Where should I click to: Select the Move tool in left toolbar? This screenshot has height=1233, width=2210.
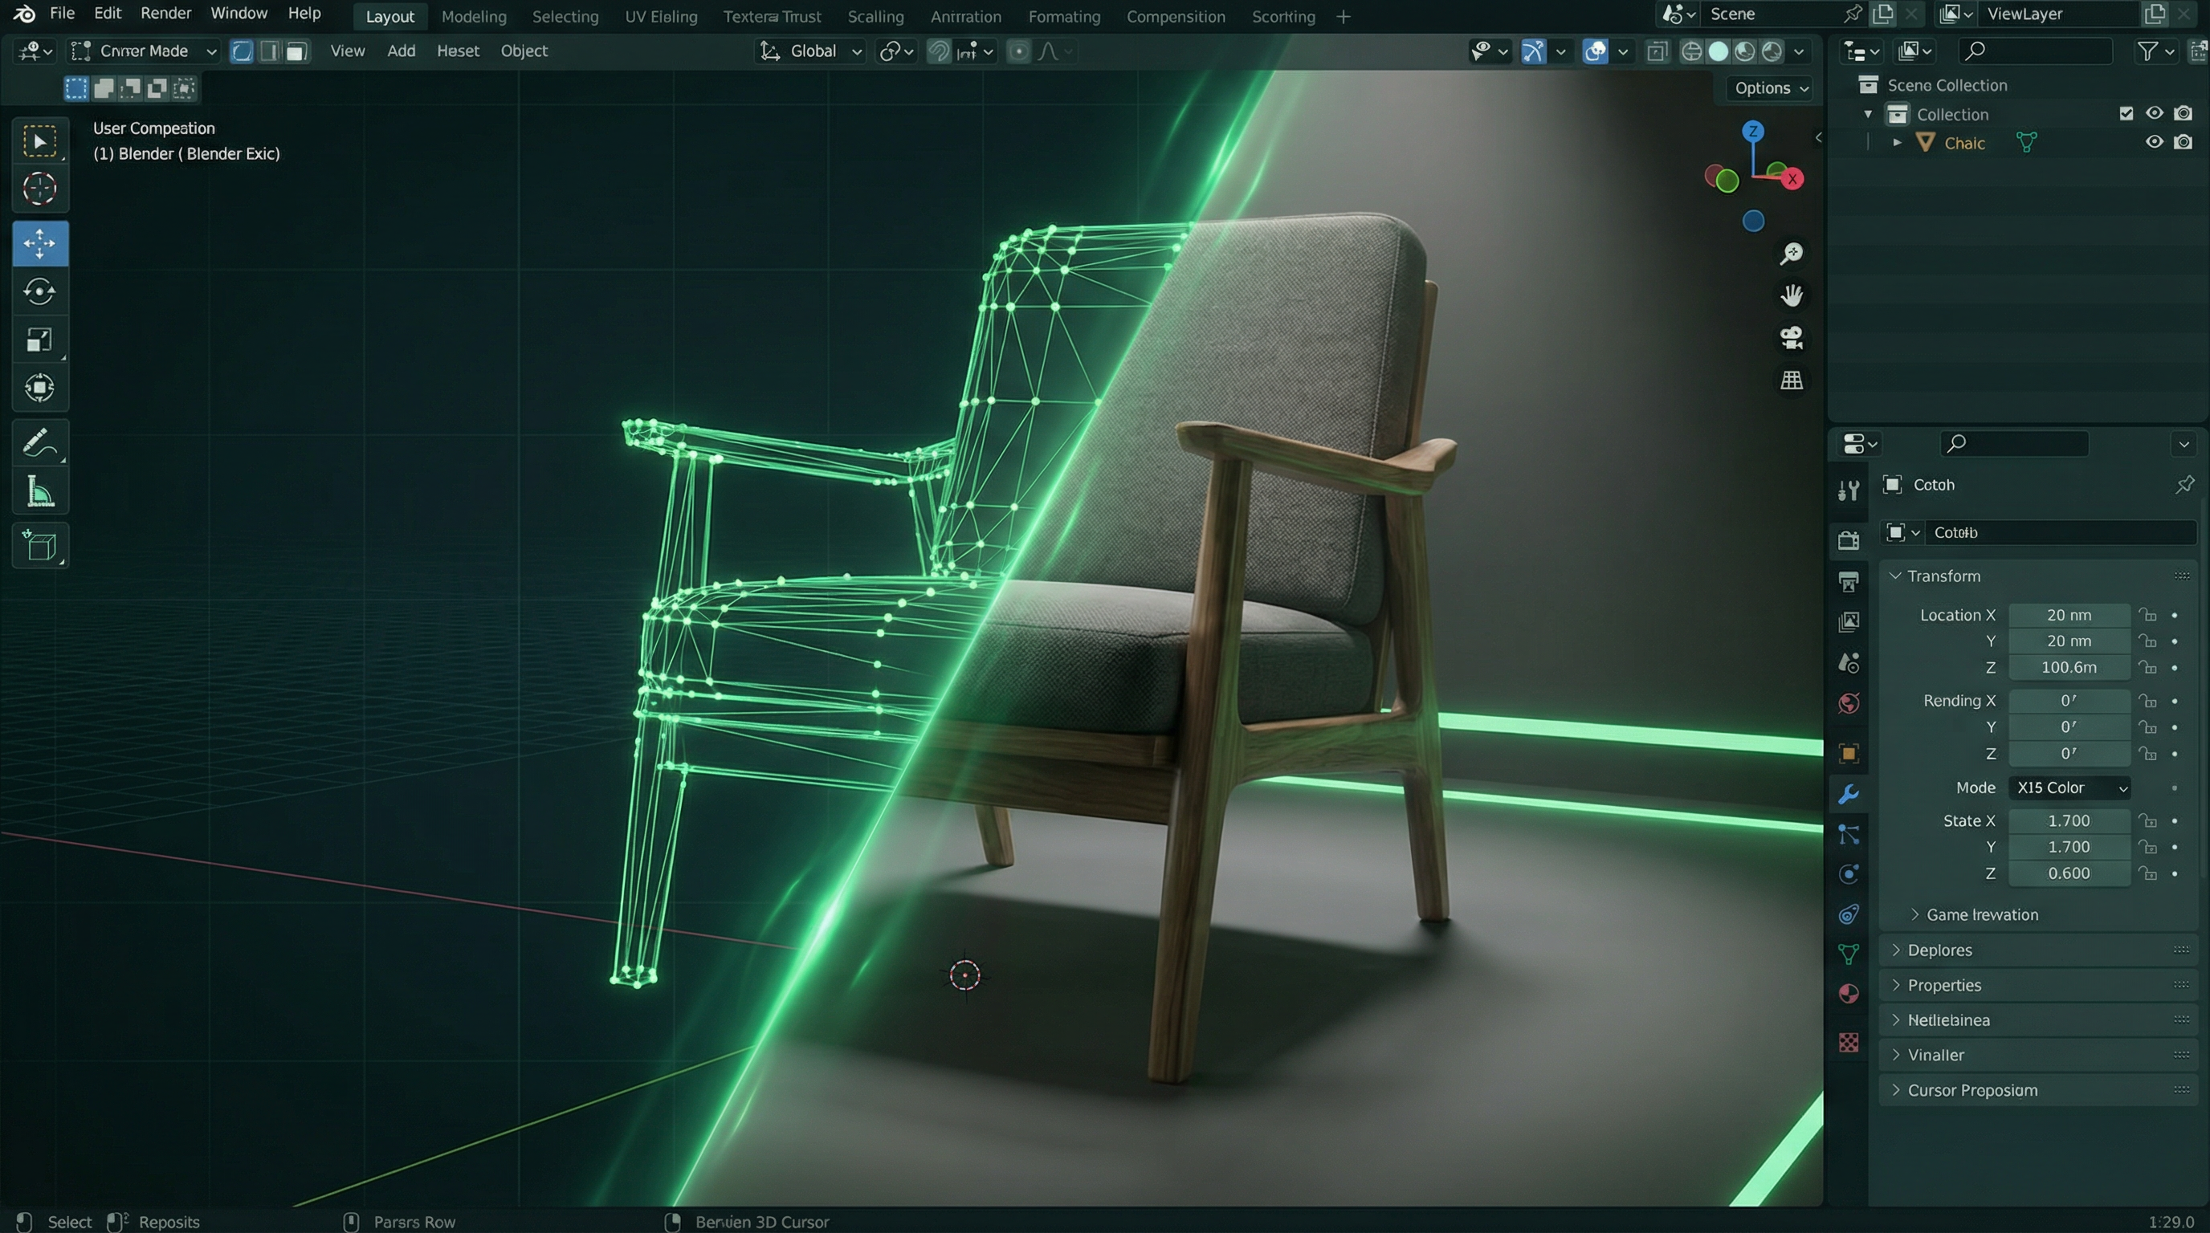(x=39, y=242)
